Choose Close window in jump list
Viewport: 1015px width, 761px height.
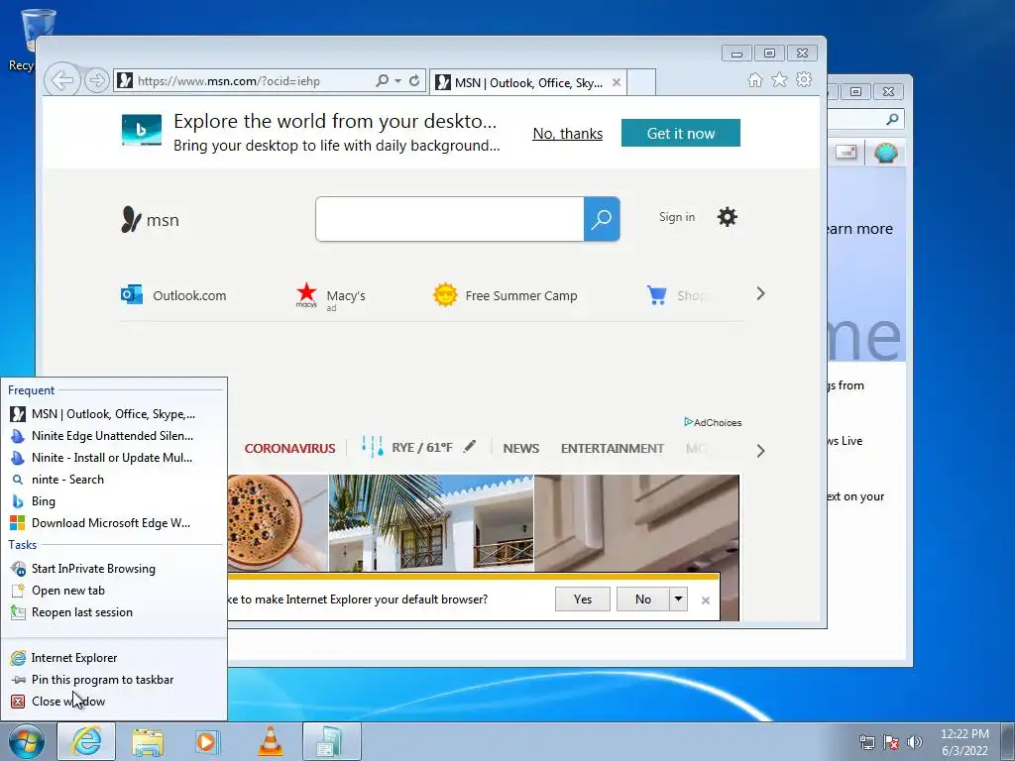pos(114,702)
